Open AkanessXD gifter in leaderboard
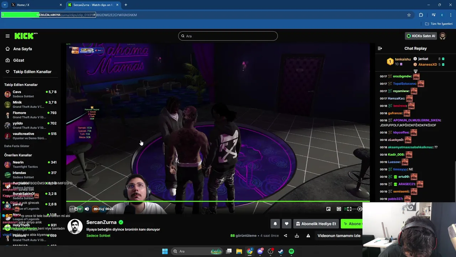The width and height of the screenshot is (456, 257). coord(427,65)
